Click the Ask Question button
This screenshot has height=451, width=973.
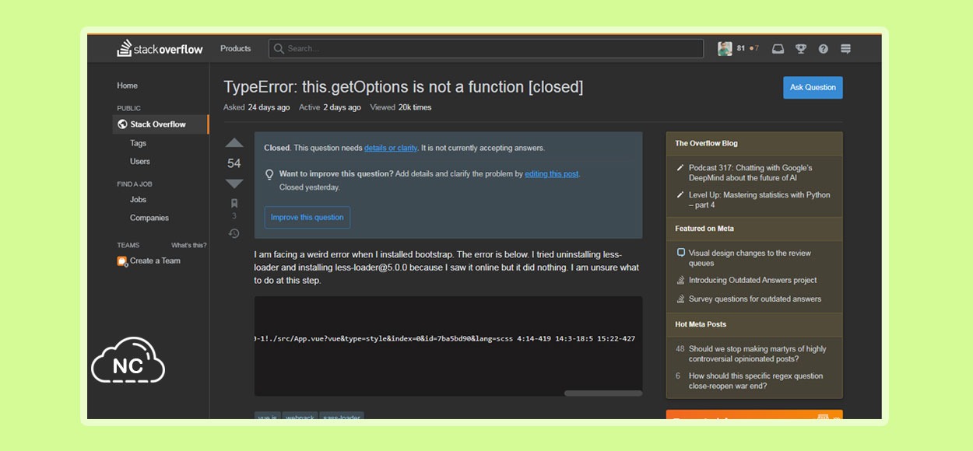[x=813, y=87]
